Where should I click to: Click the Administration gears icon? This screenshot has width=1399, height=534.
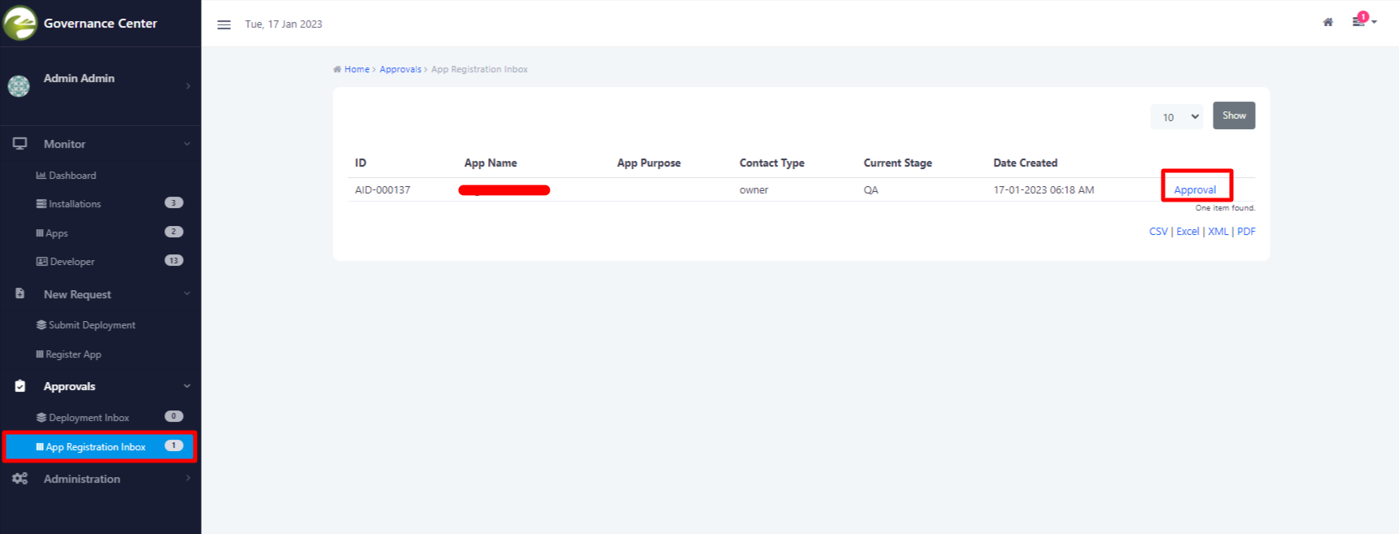click(x=20, y=479)
